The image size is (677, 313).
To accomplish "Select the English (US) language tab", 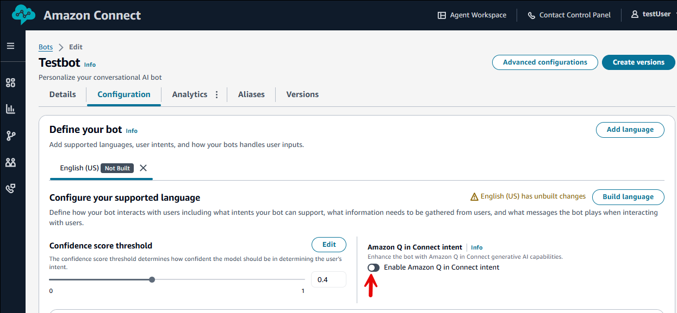I will (79, 168).
